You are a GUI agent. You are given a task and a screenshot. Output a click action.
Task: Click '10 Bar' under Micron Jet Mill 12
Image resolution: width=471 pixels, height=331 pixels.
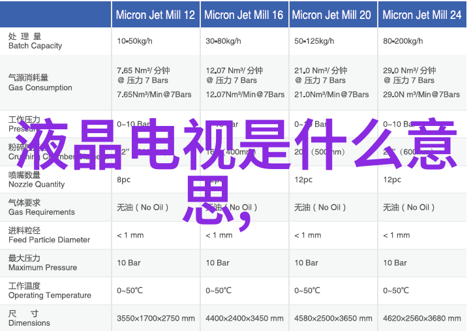(x=129, y=263)
